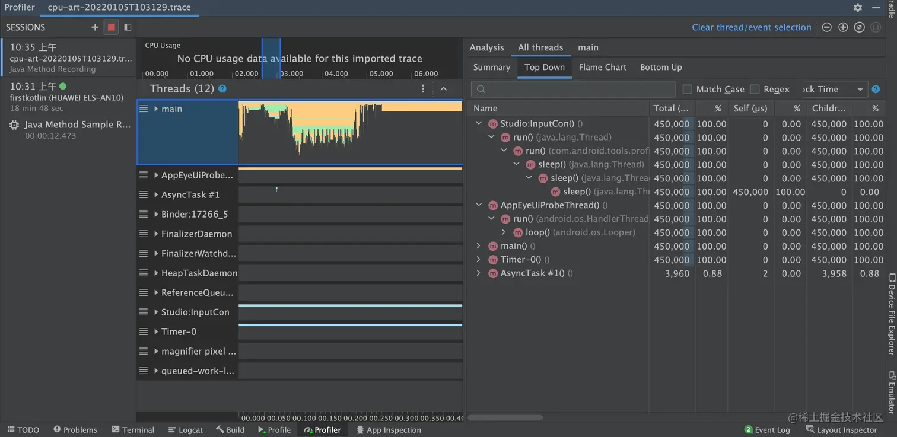Focus the call tree search field
The image size is (897, 437).
pyautogui.click(x=573, y=89)
